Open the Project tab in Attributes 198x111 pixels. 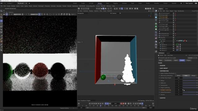tap(188, 60)
